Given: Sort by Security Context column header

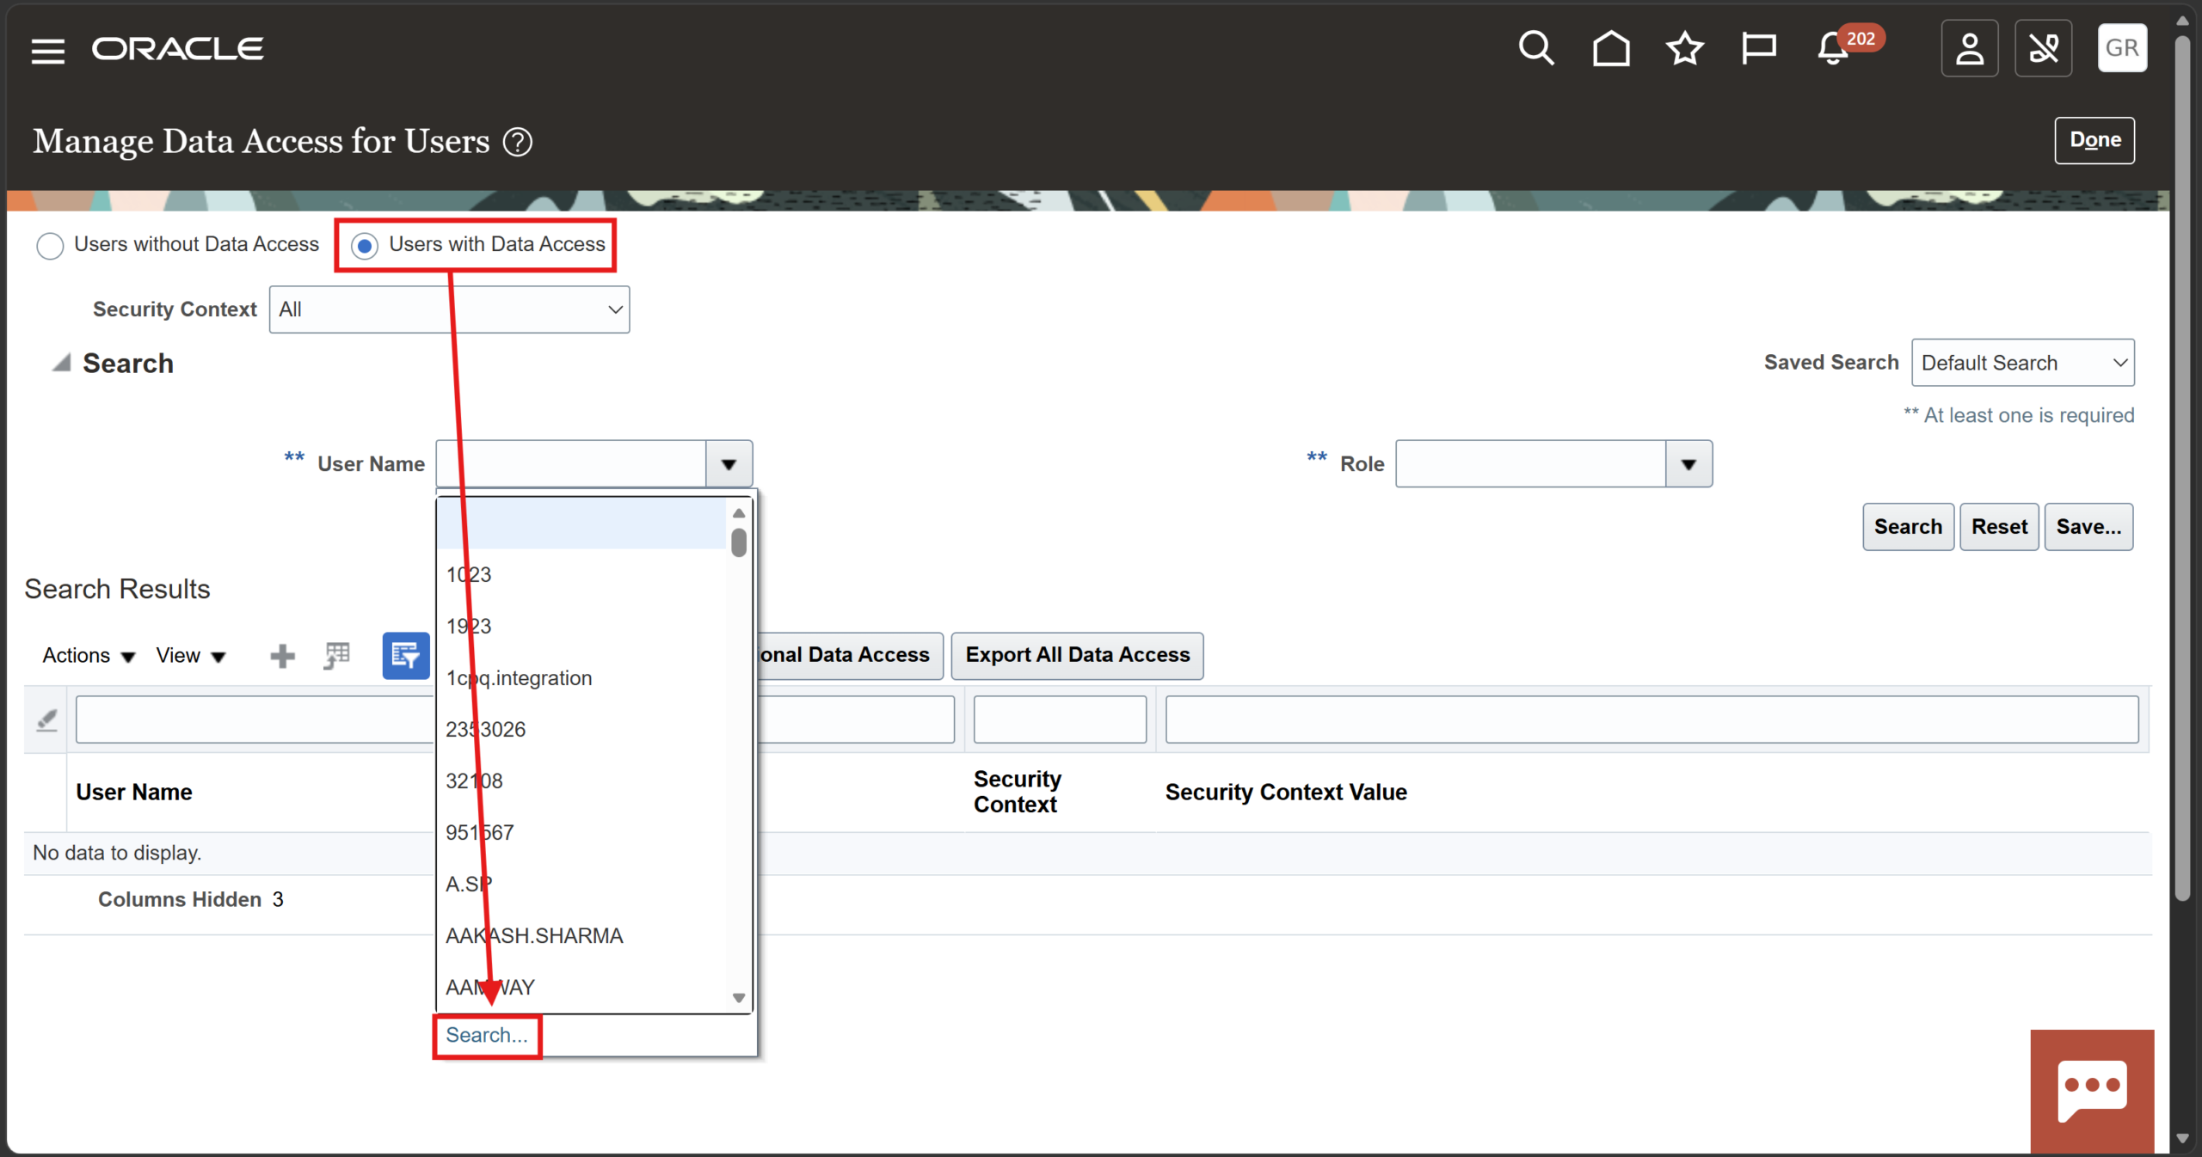Looking at the screenshot, I should 1018,792.
